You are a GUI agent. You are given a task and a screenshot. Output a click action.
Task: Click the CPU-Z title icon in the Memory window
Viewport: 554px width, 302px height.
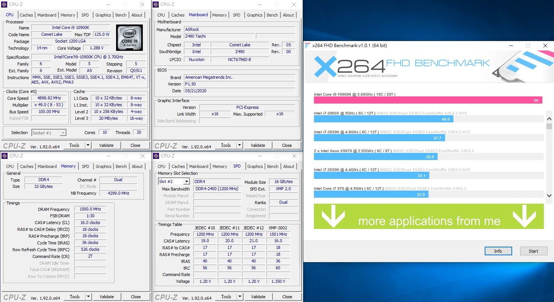click(5, 156)
